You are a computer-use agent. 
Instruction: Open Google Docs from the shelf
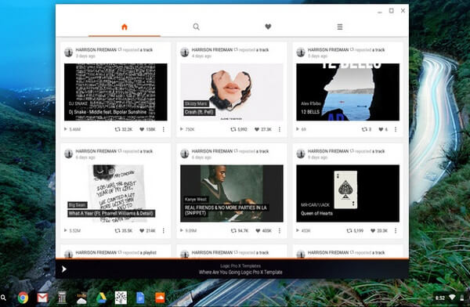coord(140,298)
